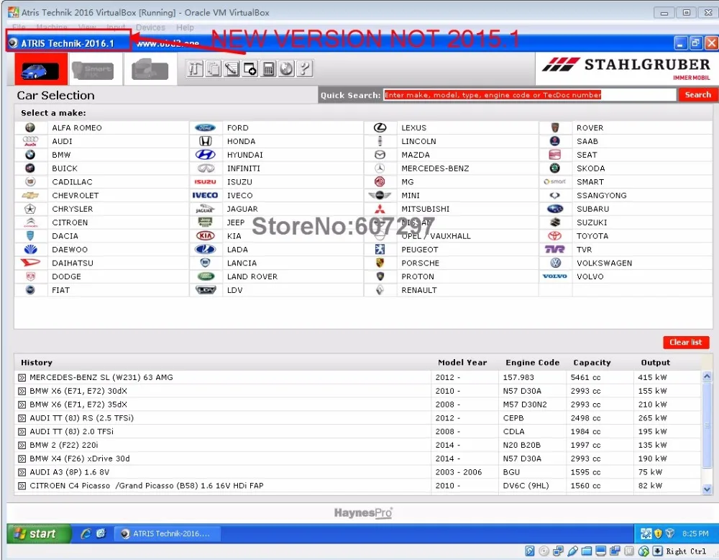Open the question mark help icon

click(x=304, y=69)
